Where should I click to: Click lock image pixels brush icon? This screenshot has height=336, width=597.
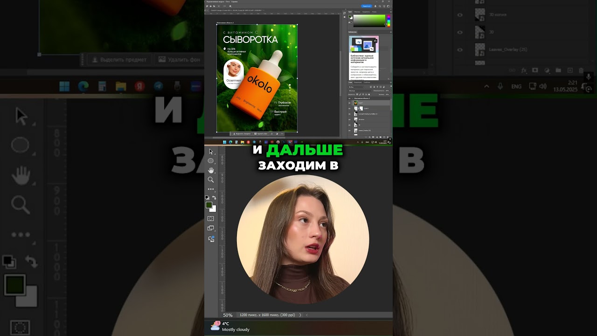pos(360,94)
